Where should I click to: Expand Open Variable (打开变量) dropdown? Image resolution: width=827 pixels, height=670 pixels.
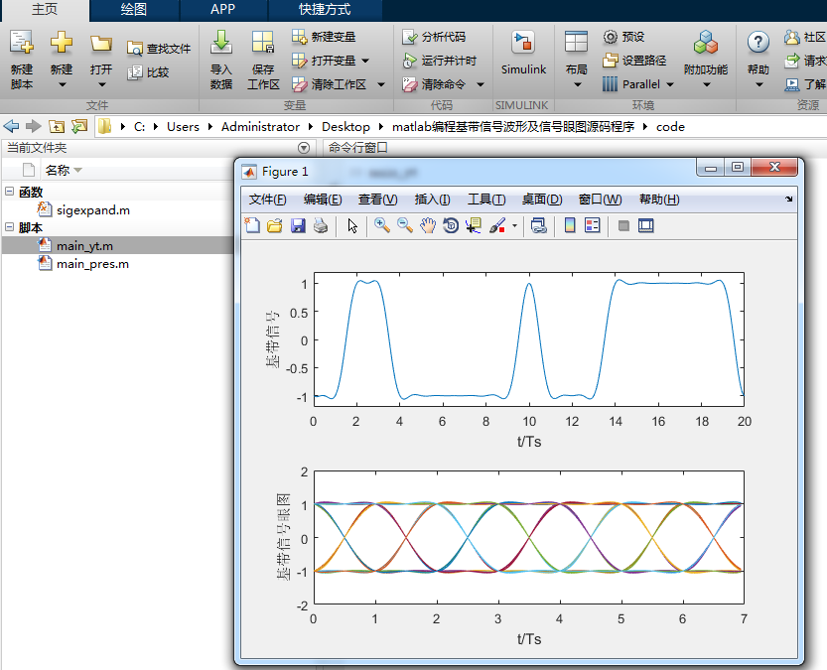coord(365,62)
